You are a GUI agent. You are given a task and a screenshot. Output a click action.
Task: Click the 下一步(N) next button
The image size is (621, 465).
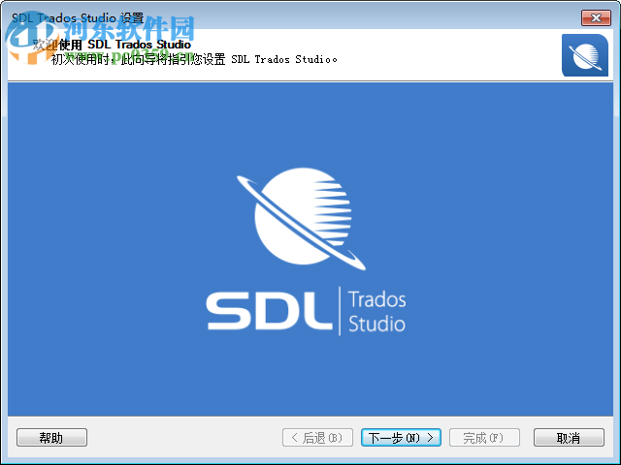tap(401, 437)
